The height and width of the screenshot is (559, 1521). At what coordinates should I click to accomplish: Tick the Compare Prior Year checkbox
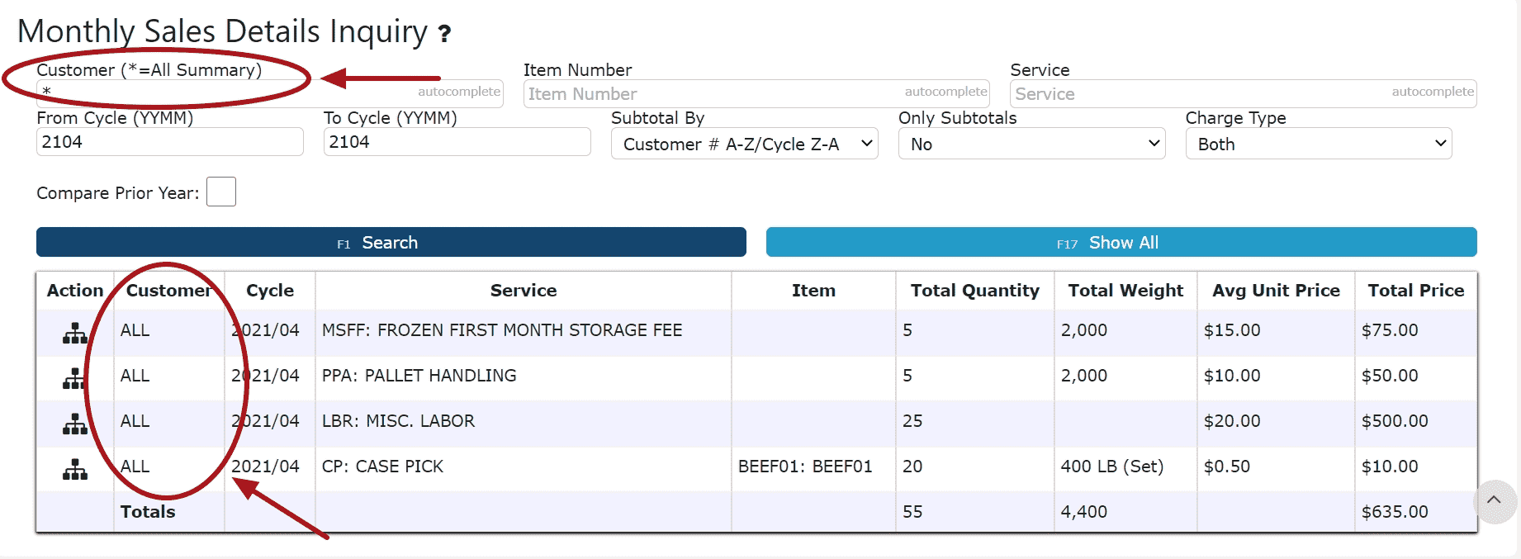click(221, 192)
